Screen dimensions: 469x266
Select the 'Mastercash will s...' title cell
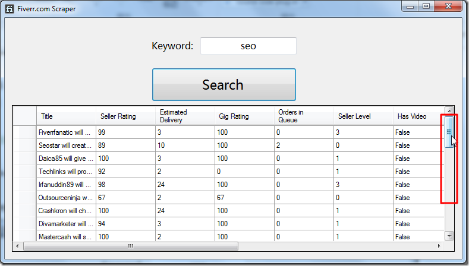coord(66,236)
